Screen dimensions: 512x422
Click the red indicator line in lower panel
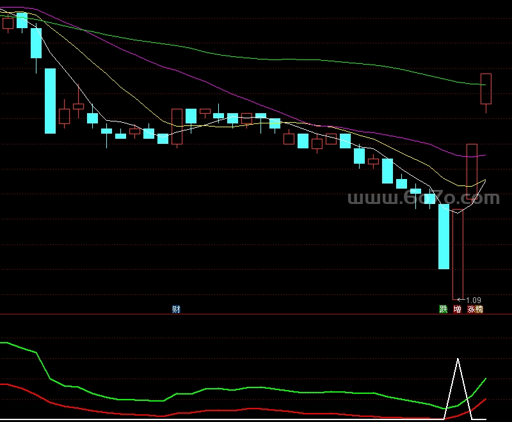pos(256,408)
